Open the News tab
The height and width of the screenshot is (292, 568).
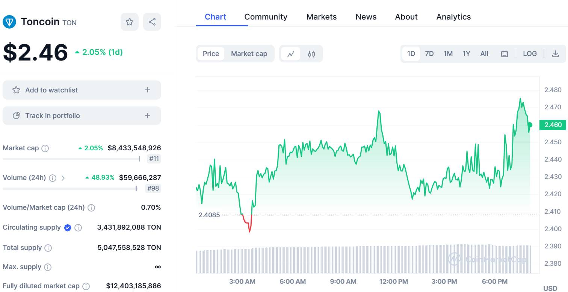pyautogui.click(x=366, y=17)
